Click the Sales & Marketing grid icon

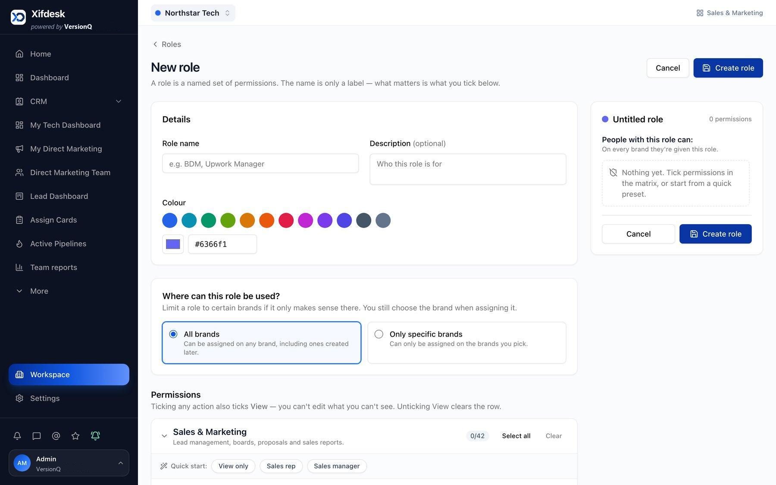700,13
